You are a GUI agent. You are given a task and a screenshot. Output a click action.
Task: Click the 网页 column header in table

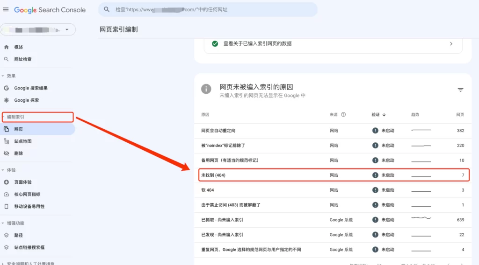[x=460, y=114]
